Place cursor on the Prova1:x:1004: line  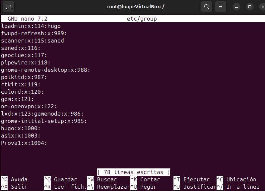point(24,143)
